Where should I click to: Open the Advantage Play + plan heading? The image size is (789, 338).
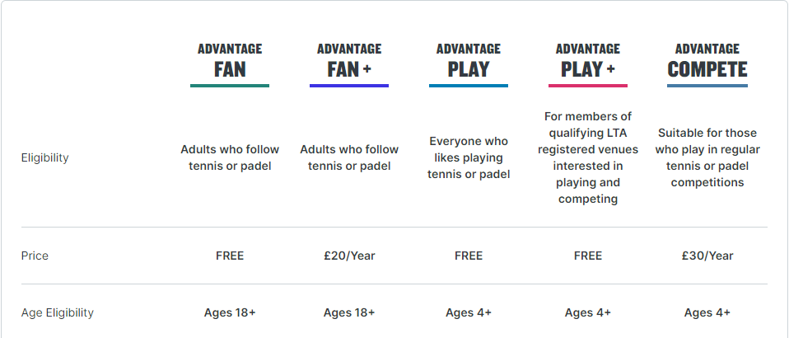pyautogui.click(x=588, y=61)
